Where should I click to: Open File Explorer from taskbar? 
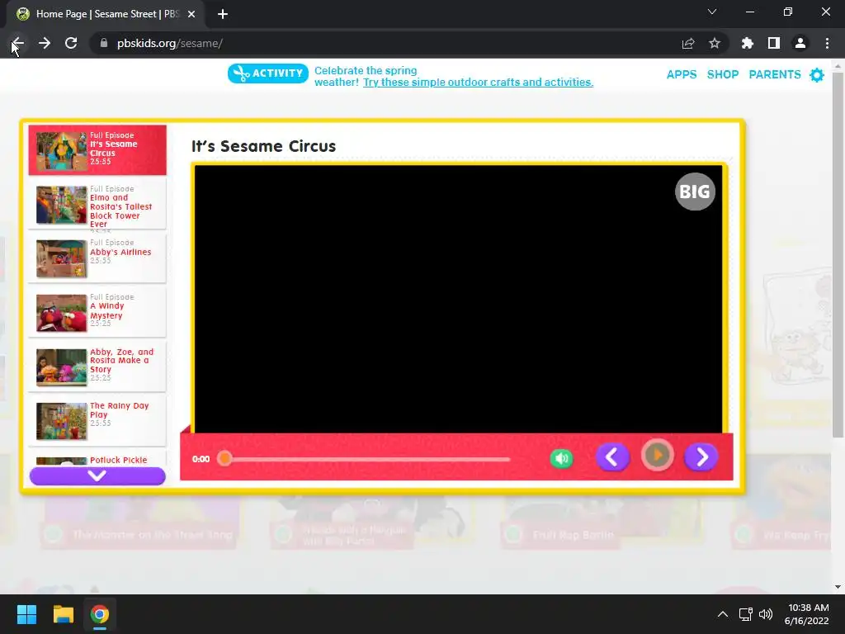(63, 614)
